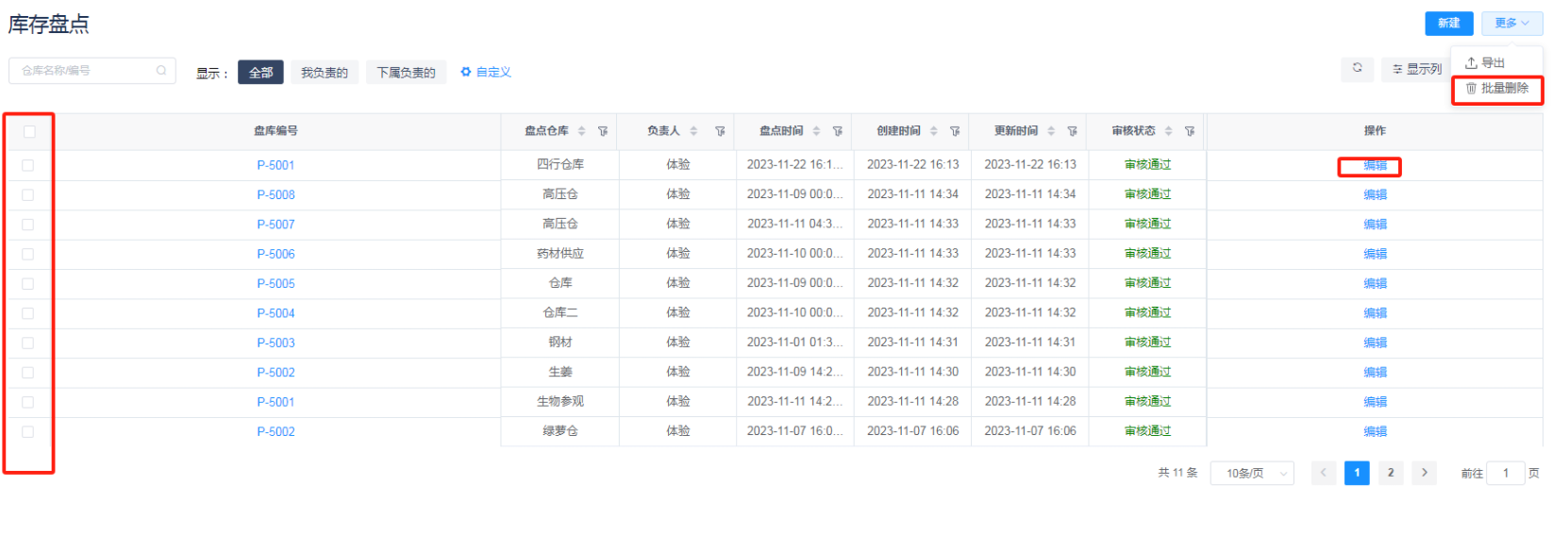Click 编辑 in the 生物参观 row
The height and width of the screenshot is (536, 1552).
1375,402
